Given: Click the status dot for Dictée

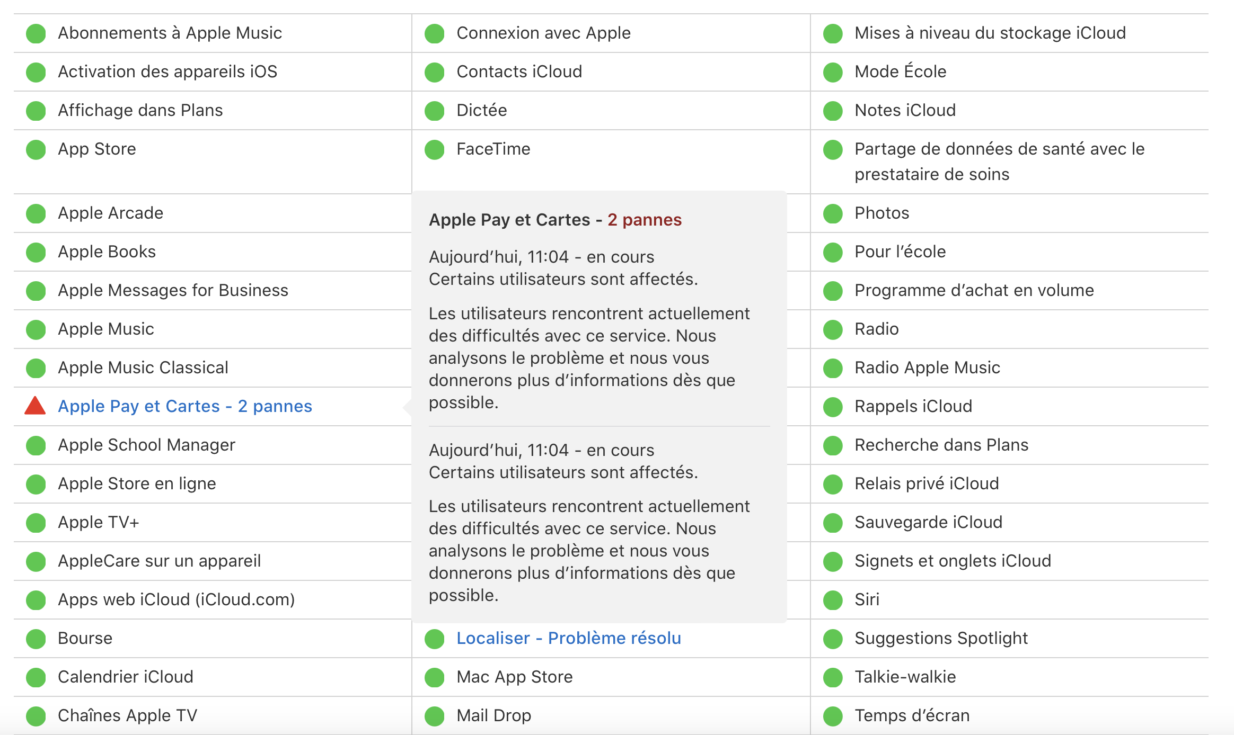Looking at the screenshot, I should (x=434, y=111).
